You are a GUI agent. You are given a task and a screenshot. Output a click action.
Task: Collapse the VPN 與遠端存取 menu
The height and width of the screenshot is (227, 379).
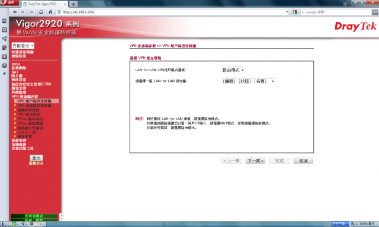(25, 97)
